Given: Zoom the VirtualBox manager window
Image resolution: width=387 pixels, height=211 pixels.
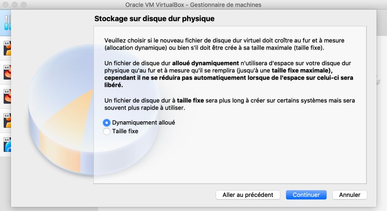Looking at the screenshot, I should [x=24, y=5].
